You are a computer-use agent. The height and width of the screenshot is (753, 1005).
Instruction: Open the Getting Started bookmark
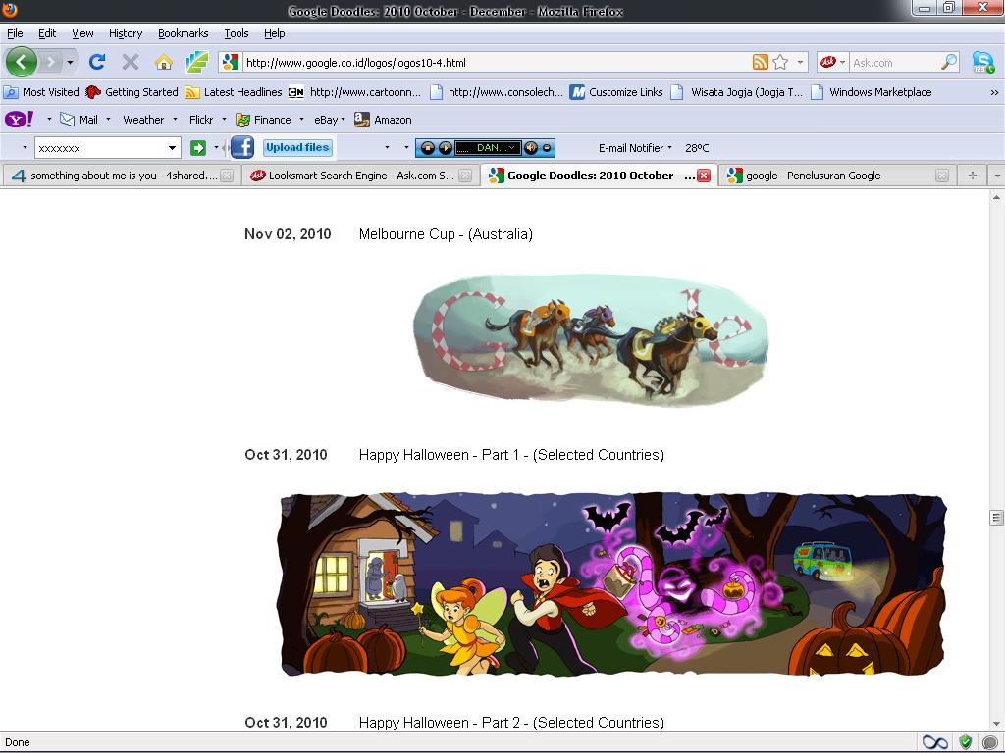132,92
